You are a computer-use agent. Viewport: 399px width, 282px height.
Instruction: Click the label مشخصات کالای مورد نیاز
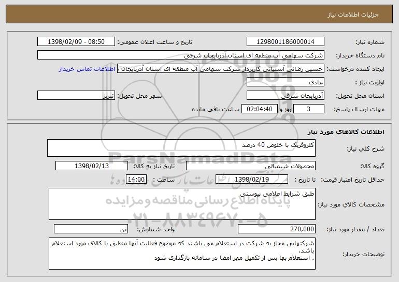click(x=351, y=204)
